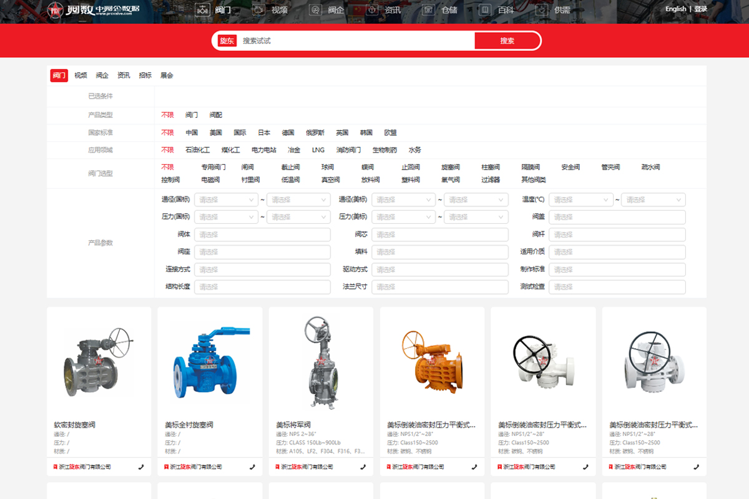This screenshot has height=499, width=749.
Task: Switch to the 阀企 tab below search
Action: tap(102, 75)
